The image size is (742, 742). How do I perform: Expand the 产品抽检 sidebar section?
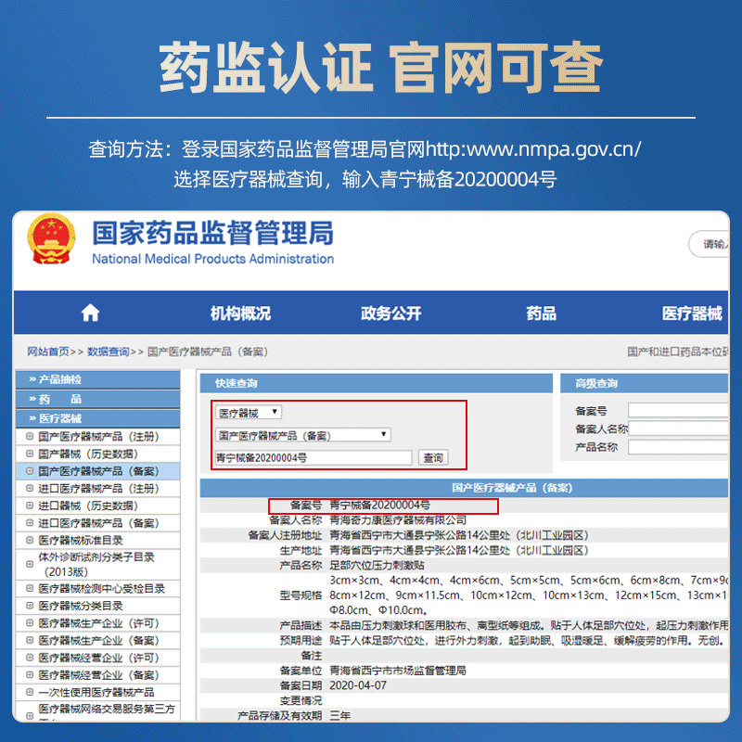pos(98,379)
